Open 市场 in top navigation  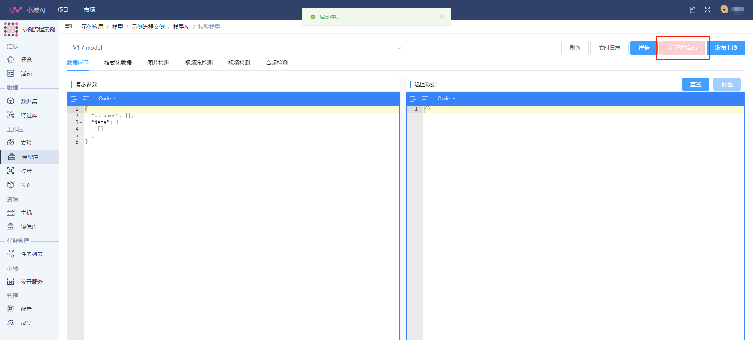(x=89, y=10)
